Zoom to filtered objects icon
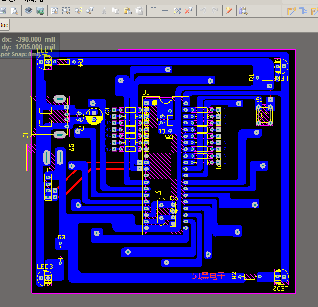318x307 pixels. point(90,10)
